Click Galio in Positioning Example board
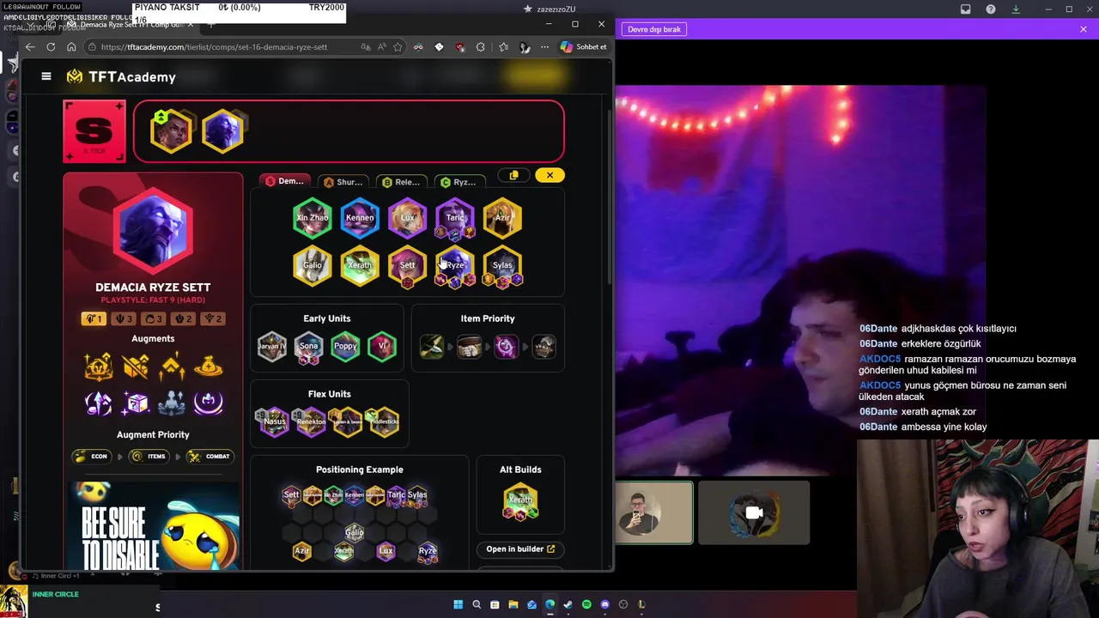1099x618 pixels. coord(354,532)
